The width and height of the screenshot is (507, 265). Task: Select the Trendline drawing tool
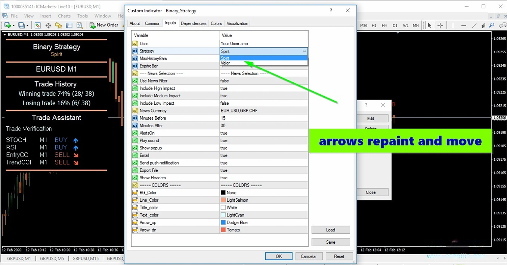(474, 25)
